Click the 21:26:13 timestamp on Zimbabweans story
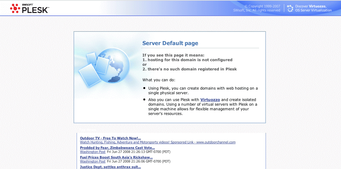Image resolution: width=341 pixels, height=169 pixels. click(x=139, y=152)
